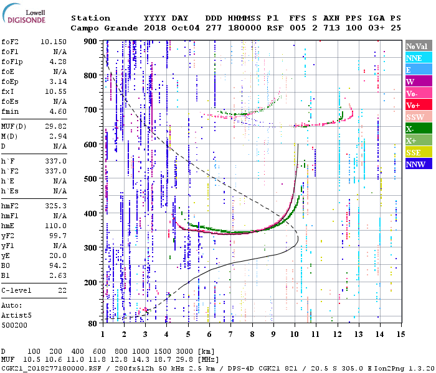Click the CGK21_2018277180000.RSF file name
The width and height of the screenshot is (436, 373).
[51, 369]
